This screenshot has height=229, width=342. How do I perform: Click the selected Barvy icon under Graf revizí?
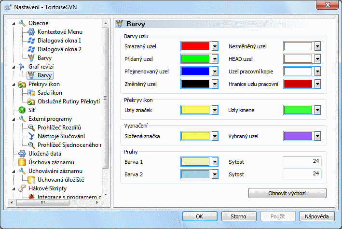(x=31, y=75)
